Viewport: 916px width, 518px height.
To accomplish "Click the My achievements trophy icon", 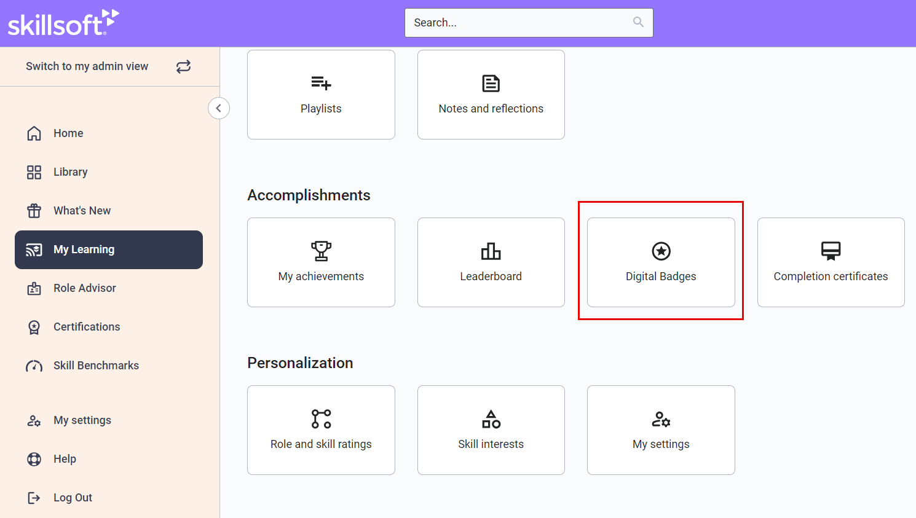I will click(x=321, y=251).
